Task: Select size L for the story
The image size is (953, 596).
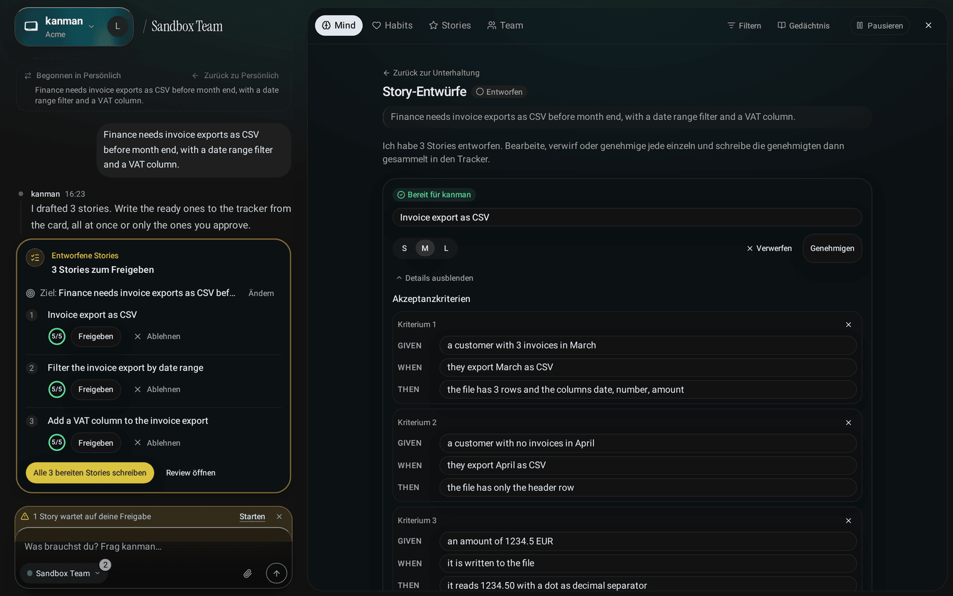Action: point(446,248)
